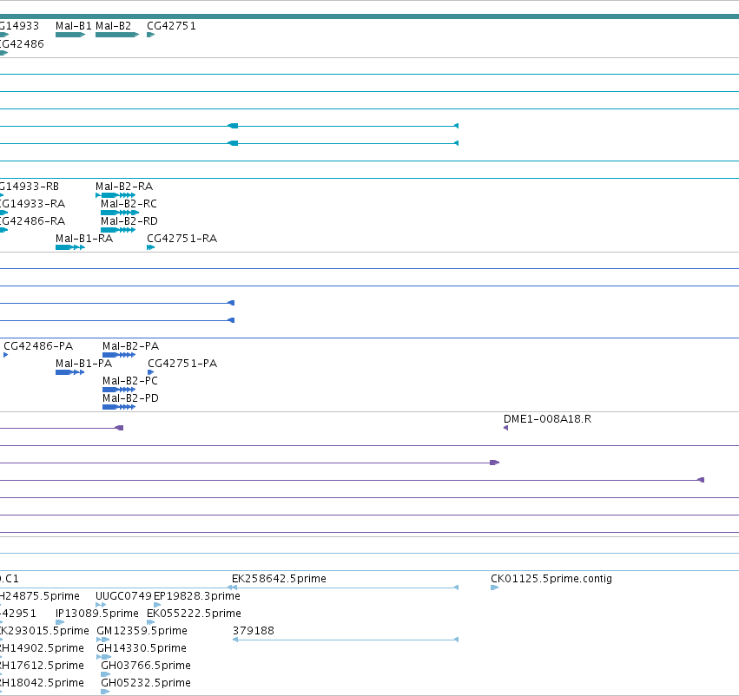Open EST label IP13089.5prime
Screen dimensions: 739x696
97,614
